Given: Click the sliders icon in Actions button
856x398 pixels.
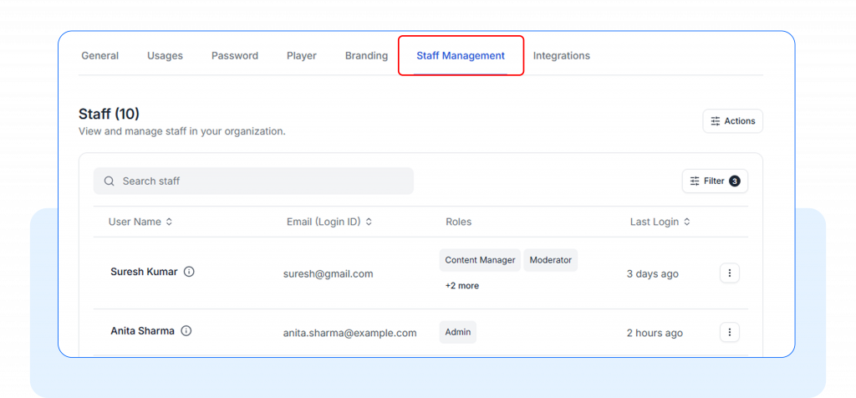Looking at the screenshot, I should tap(716, 121).
